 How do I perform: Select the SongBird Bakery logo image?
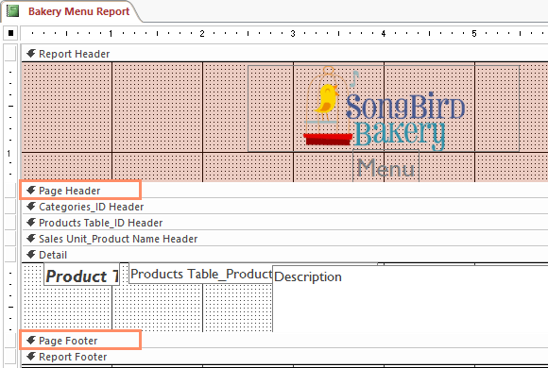pos(384,109)
